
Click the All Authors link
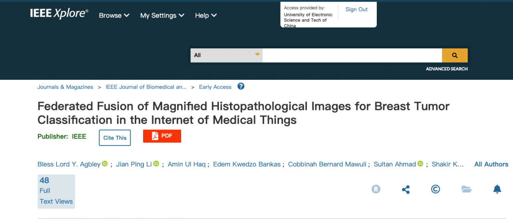pos(491,164)
